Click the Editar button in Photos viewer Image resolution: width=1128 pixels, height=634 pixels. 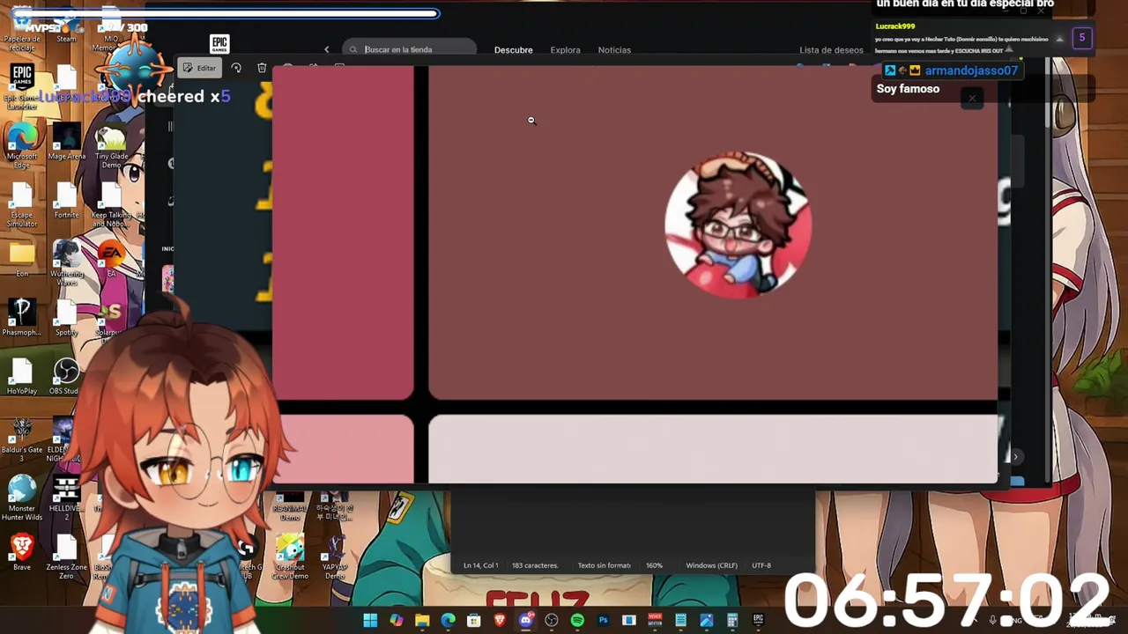(199, 68)
